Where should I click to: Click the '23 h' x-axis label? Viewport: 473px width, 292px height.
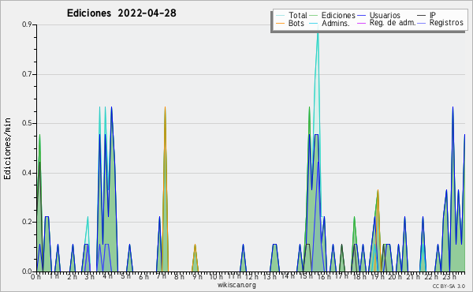tap(449, 276)
